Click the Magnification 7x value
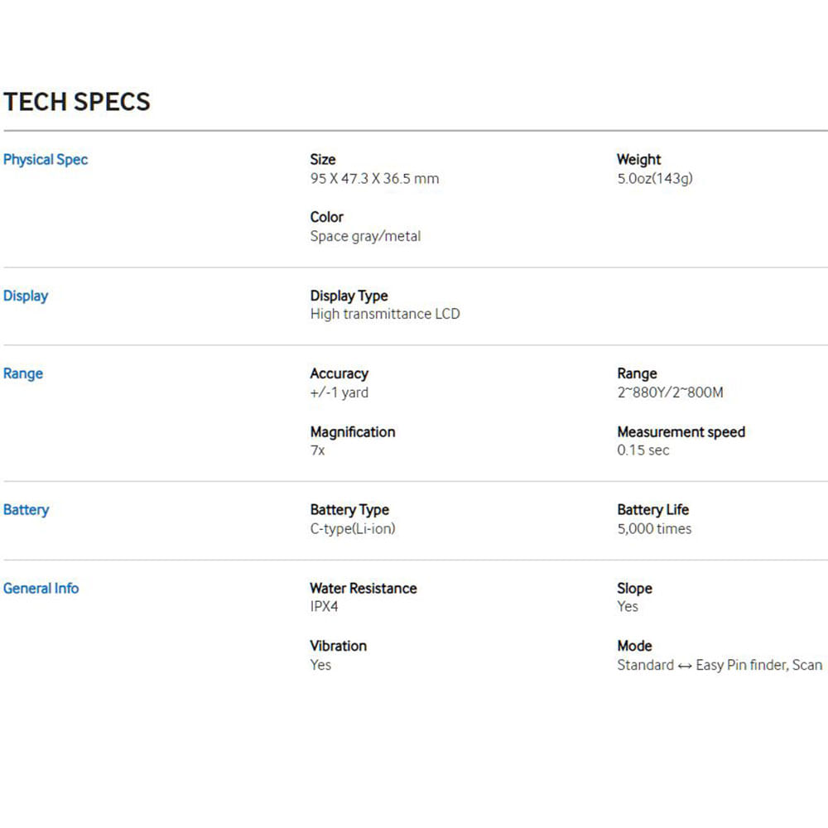The height and width of the screenshot is (828, 828). 317,450
